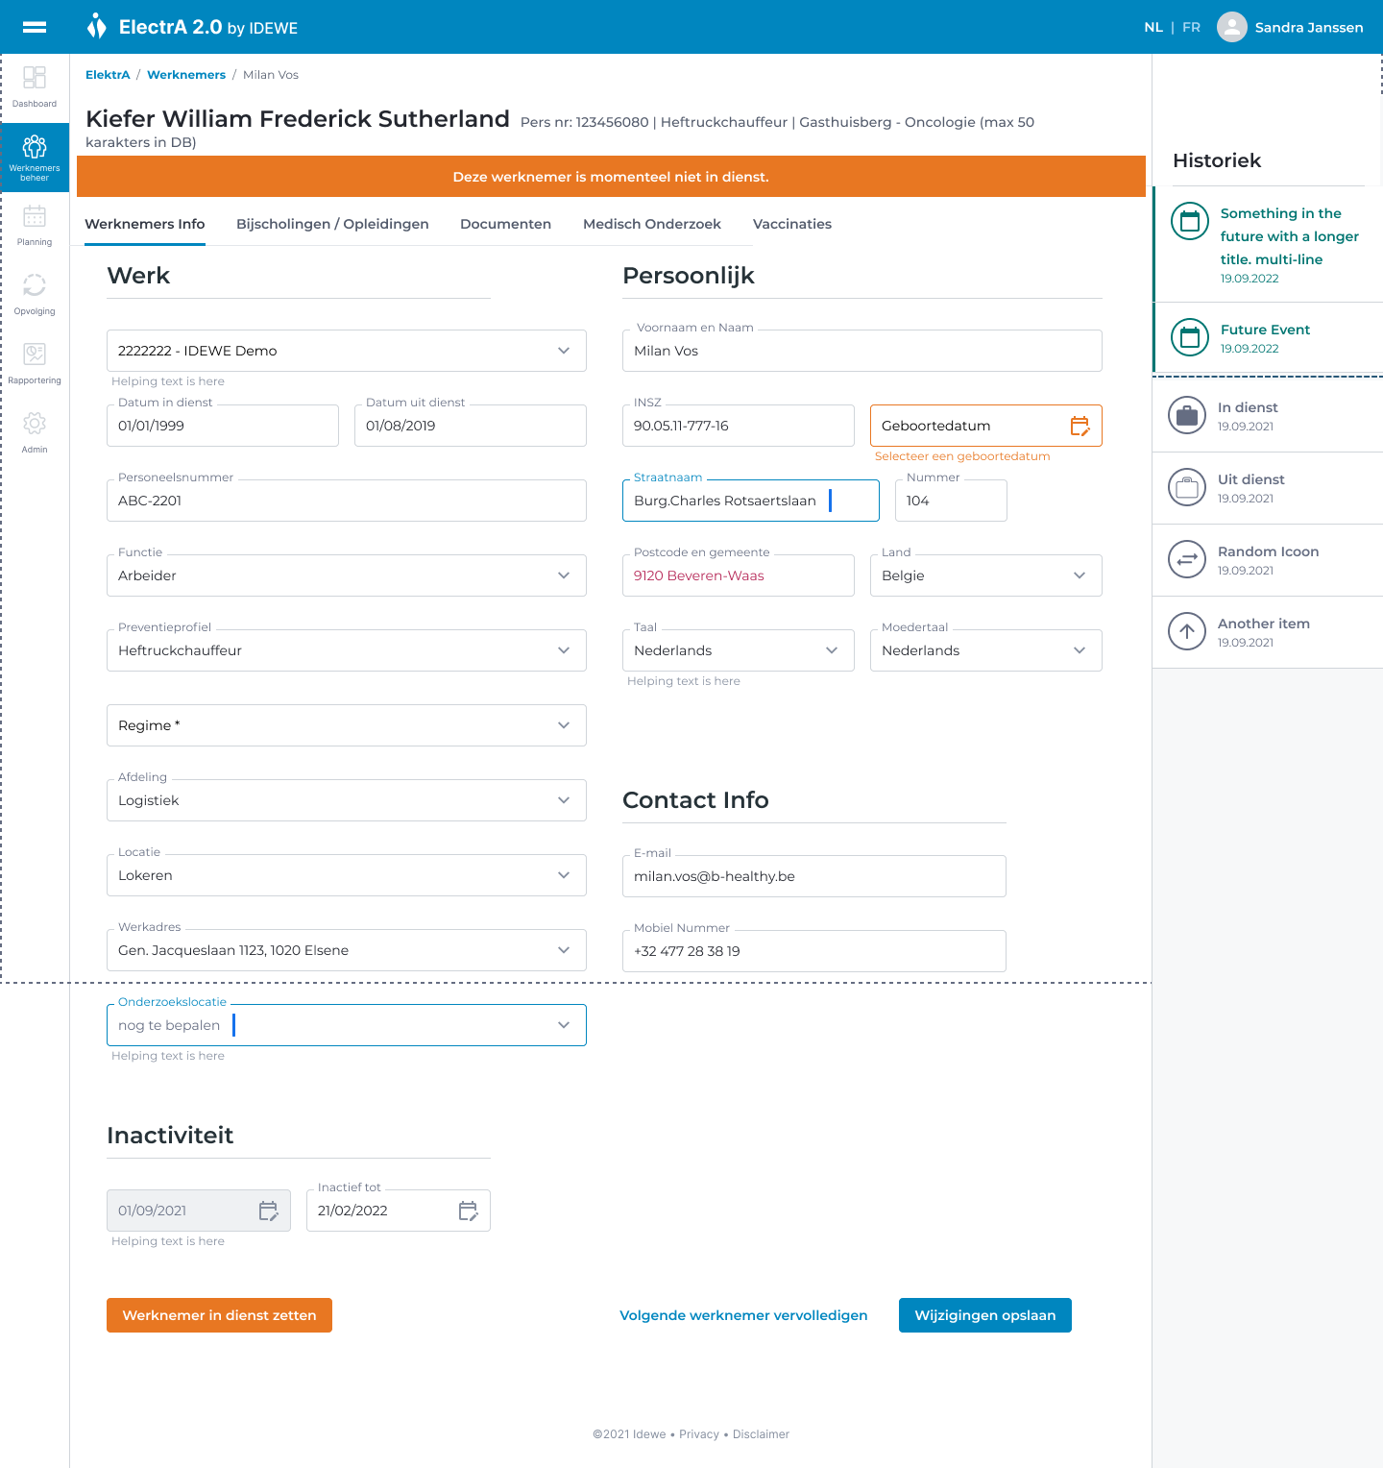This screenshot has width=1383, height=1468.
Task: Click into the E-mail input field
Action: pyautogui.click(x=813, y=876)
